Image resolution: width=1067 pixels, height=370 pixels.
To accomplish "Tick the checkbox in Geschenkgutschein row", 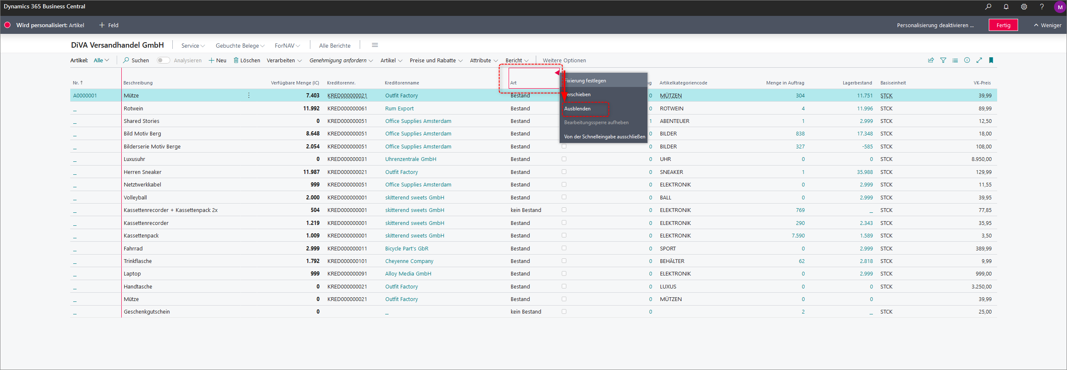I will [564, 311].
